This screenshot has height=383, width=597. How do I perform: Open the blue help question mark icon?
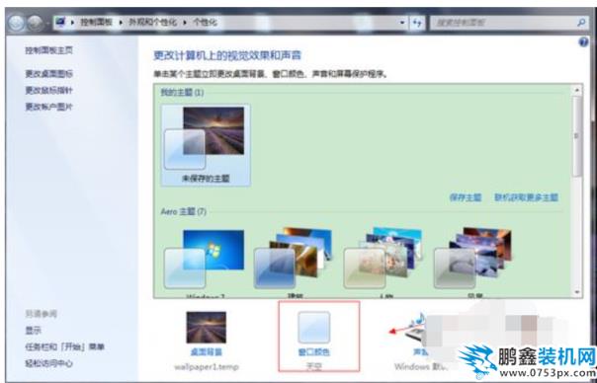coord(583,42)
